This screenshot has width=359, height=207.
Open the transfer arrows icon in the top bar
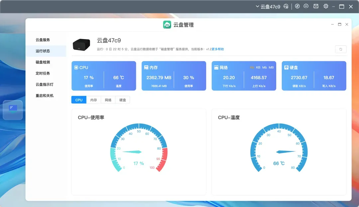point(297,6)
